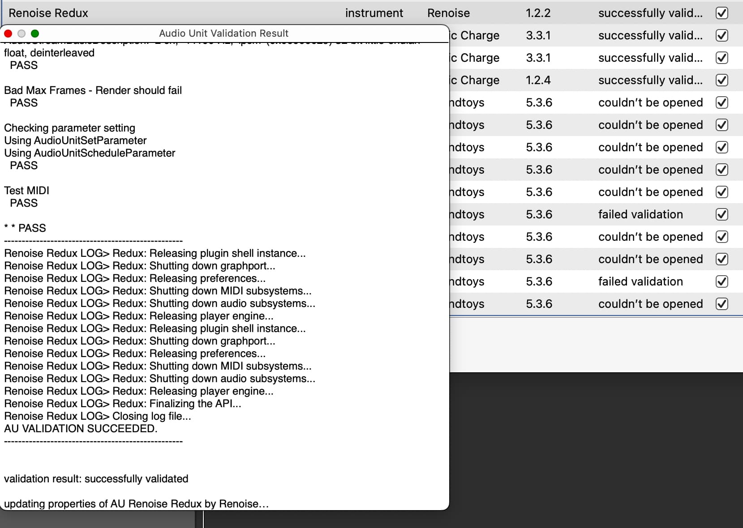Uncheck the checkbox for the version 1.2.4 row
The width and height of the screenshot is (743, 528).
722,80
